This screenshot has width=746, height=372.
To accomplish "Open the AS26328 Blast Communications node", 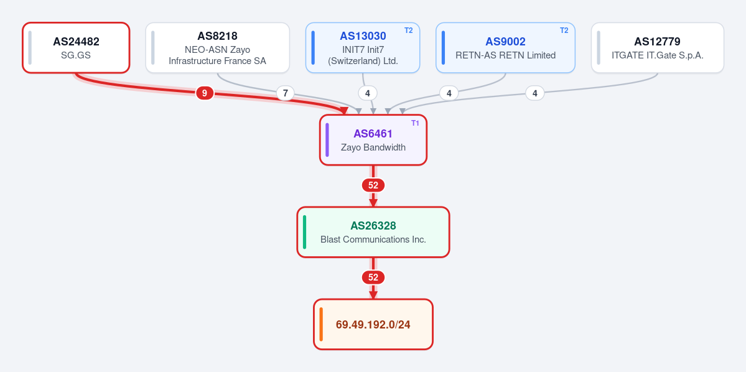I will [373, 232].
